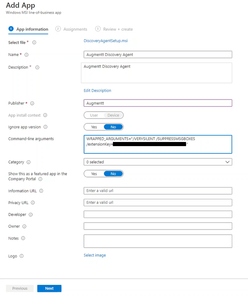The height and width of the screenshot is (296, 248).
Task: Enable Ignore app version by selecting Yes
Action: click(94, 127)
